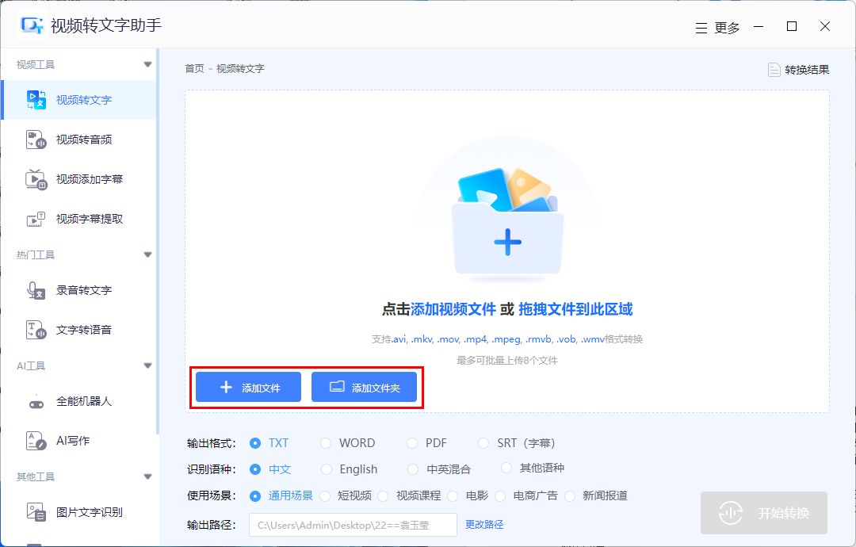Image resolution: width=856 pixels, height=547 pixels.
Task: Click 添加视频文件 blue link text
Action: (453, 309)
